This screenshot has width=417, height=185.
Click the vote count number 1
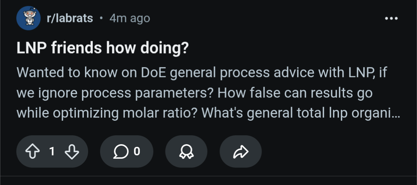click(x=52, y=152)
